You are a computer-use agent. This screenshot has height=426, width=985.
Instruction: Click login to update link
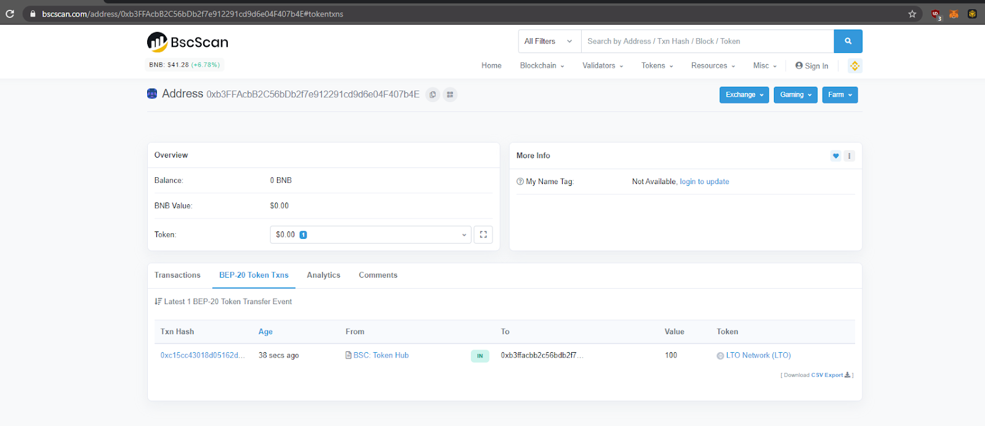click(x=704, y=182)
